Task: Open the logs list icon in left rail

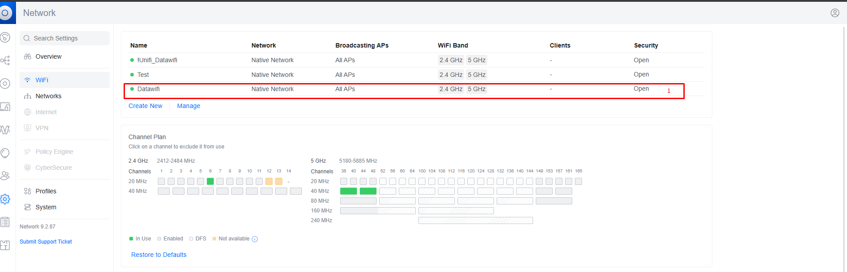Action: [5, 222]
